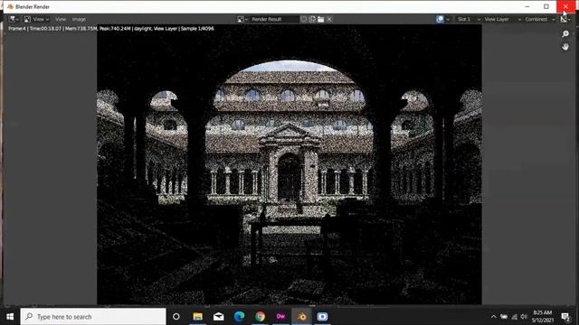Click the clock showing 8:25 AM
The width and height of the screenshot is (579, 325).
[543, 317]
